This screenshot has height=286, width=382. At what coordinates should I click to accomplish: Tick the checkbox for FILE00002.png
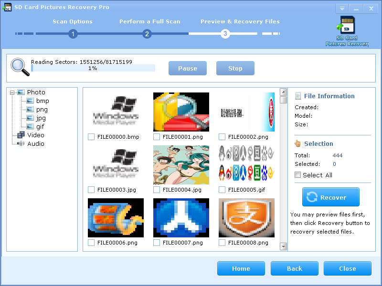222,137
